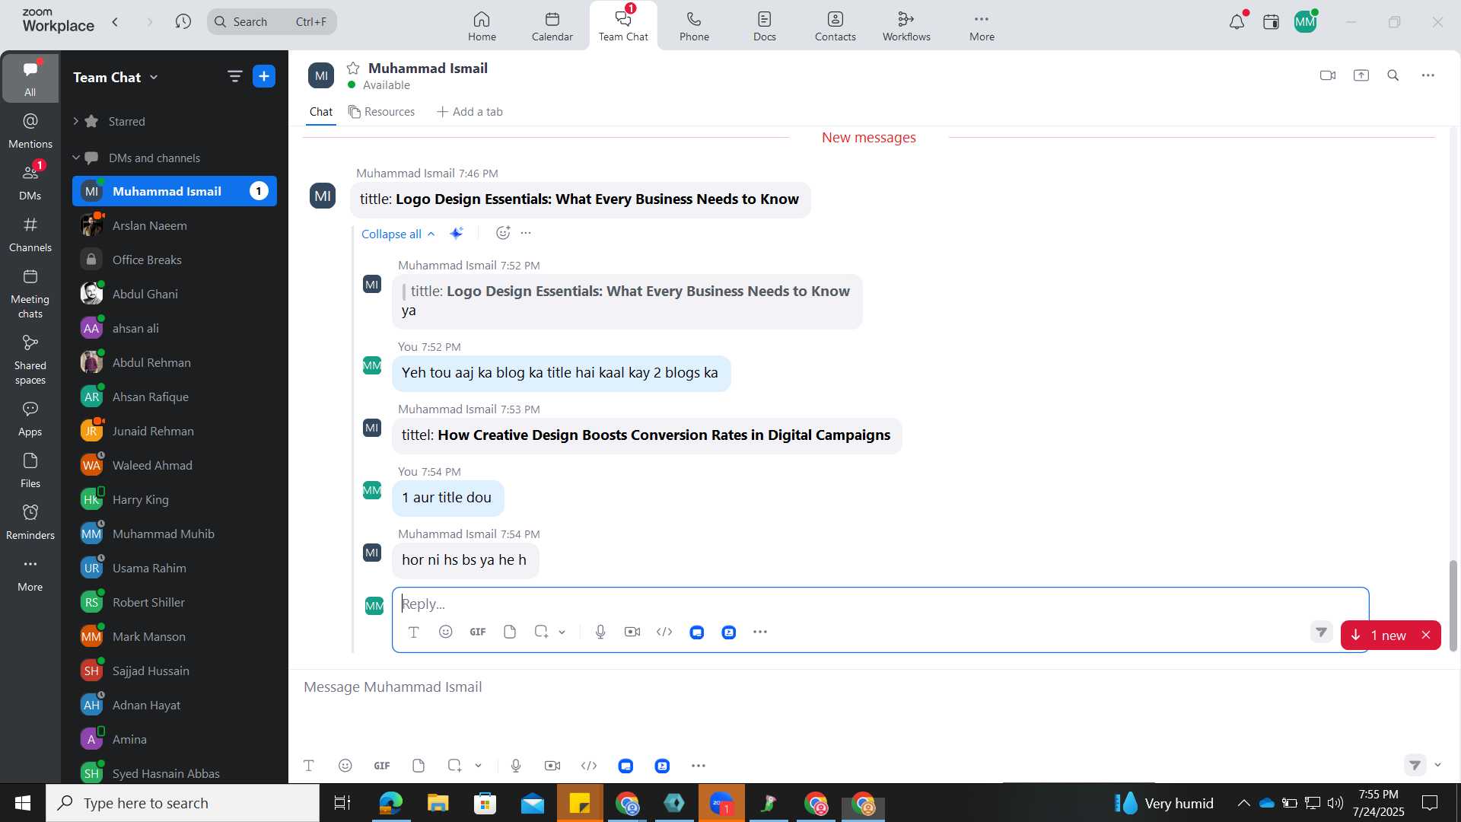Viewport: 1461px width, 822px height.
Task: Open the Docs tab
Action: point(765,26)
